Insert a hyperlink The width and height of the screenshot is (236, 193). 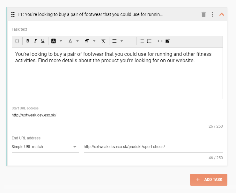click(160, 41)
